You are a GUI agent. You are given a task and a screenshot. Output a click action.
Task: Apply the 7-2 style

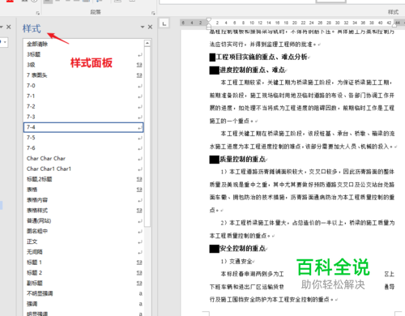pyautogui.click(x=83, y=106)
